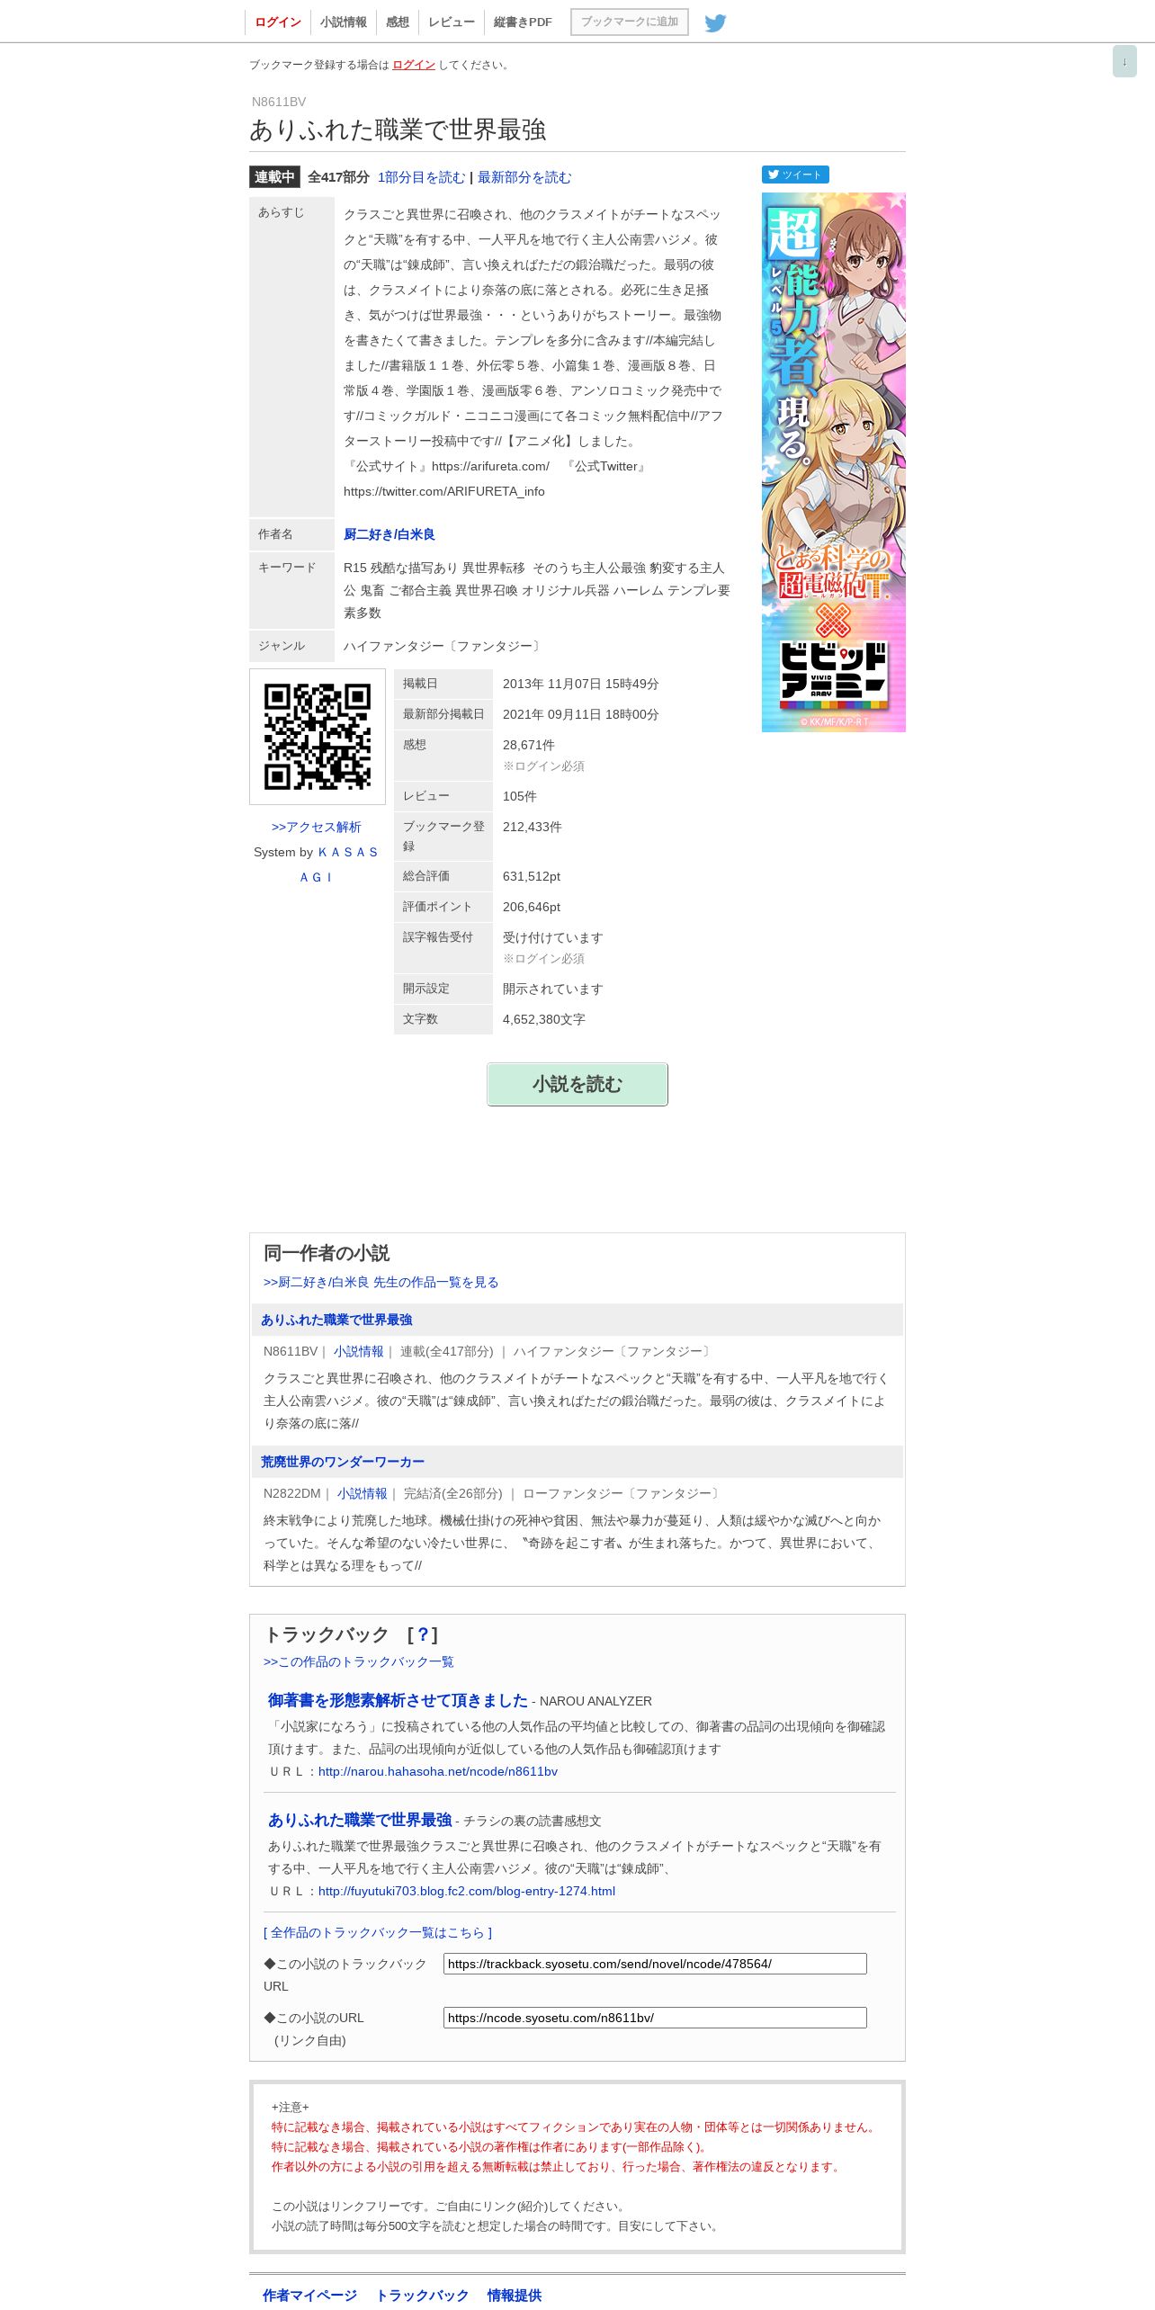Click the 連載中 status badge
Image resolution: width=1155 pixels, height=2310 pixels.
point(274,177)
